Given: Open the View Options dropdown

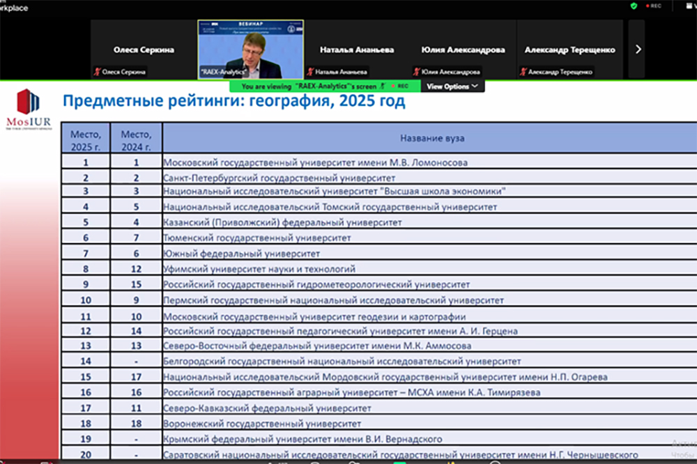Looking at the screenshot, I should pyautogui.click(x=452, y=86).
